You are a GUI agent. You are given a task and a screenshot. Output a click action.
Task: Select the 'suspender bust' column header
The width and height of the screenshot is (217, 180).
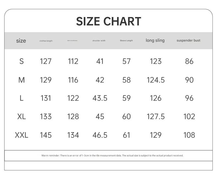[x=188, y=40]
